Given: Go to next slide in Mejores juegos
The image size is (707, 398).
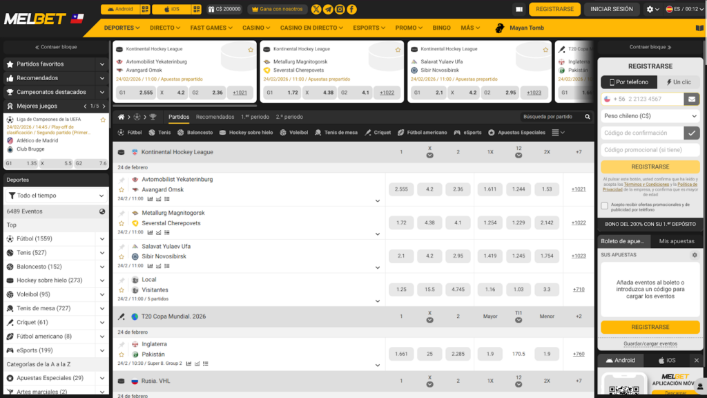Looking at the screenshot, I should 104,106.
